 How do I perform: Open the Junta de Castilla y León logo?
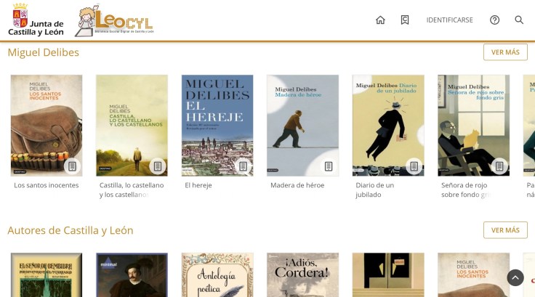point(36,20)
